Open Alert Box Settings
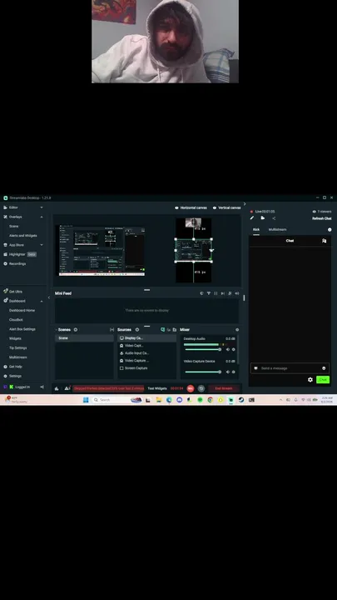The image size is (337, 600). click(22, 329)
